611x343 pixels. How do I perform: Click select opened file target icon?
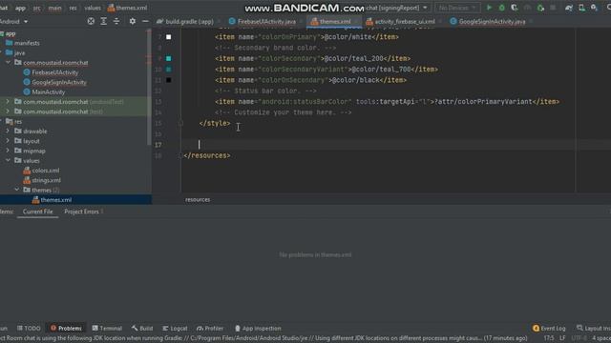click(x=91, y=21)
